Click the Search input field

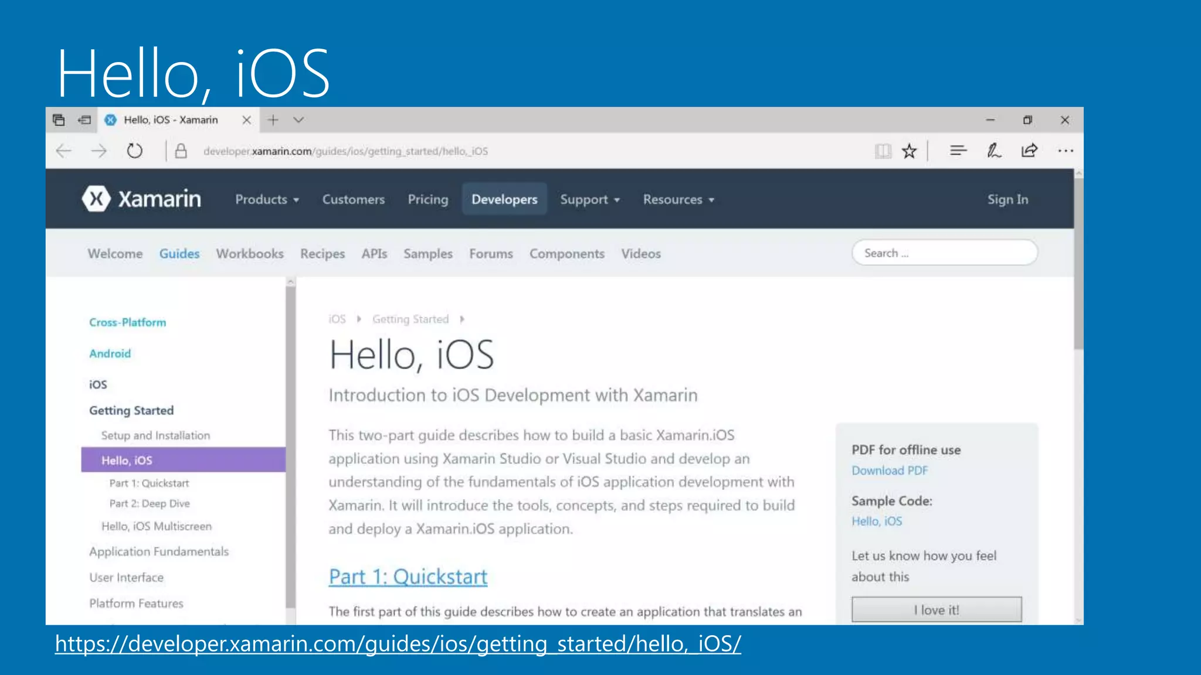click(x=945, y=253)
